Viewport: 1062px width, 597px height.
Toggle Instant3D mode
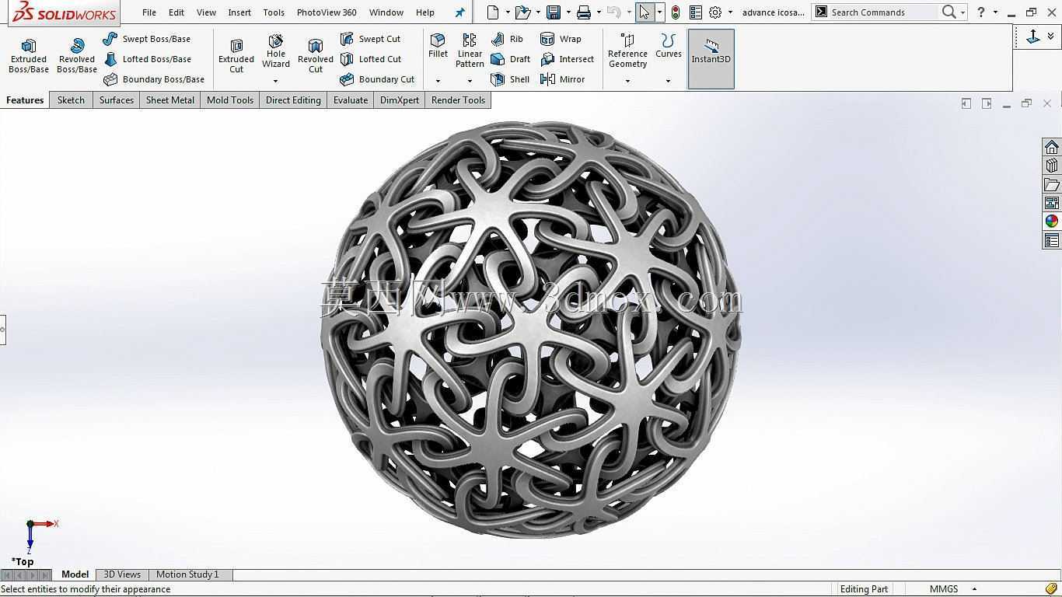[x=711, y=59]
